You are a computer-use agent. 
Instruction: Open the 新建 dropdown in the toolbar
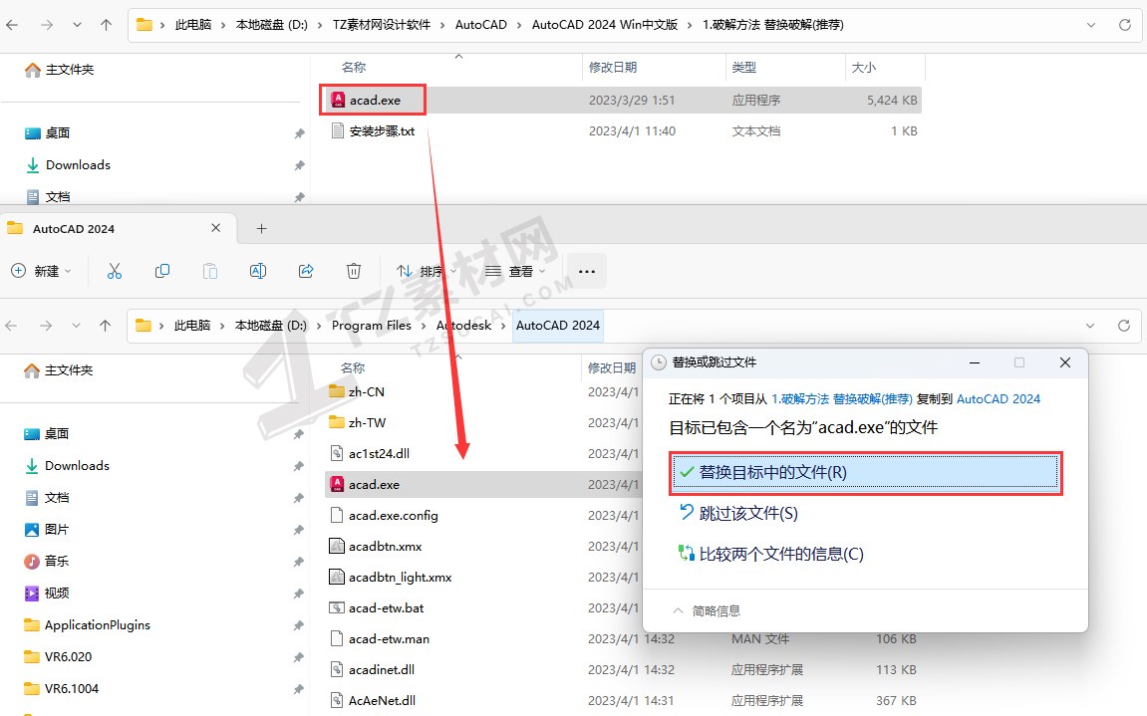[x=42, y=271]
